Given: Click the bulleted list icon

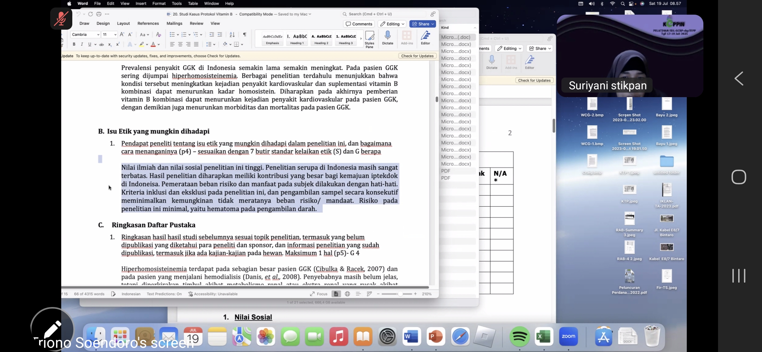Looking at the screenshot, I should click(172, 35).
